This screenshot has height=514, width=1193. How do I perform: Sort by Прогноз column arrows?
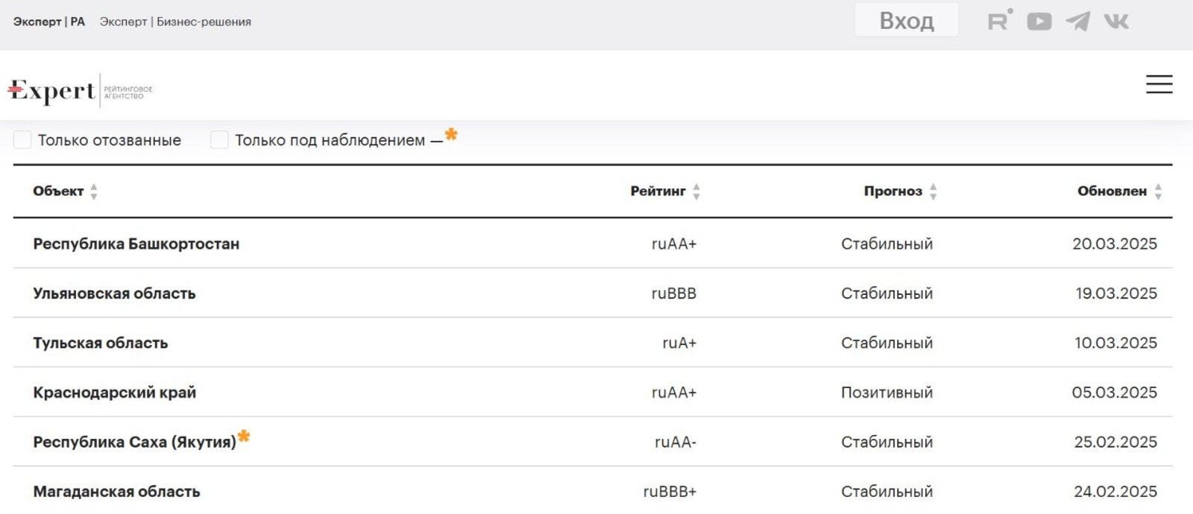933,191
